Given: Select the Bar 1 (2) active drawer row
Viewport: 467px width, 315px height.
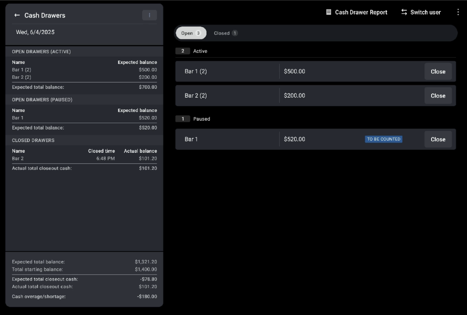Looking at the screenshot, I should [x=227, y=71].
